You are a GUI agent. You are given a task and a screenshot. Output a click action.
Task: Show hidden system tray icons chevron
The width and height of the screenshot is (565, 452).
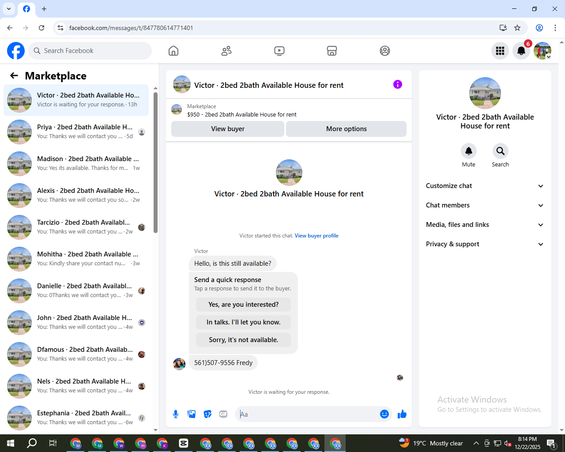pyautogui.click(x=476, y=443)
